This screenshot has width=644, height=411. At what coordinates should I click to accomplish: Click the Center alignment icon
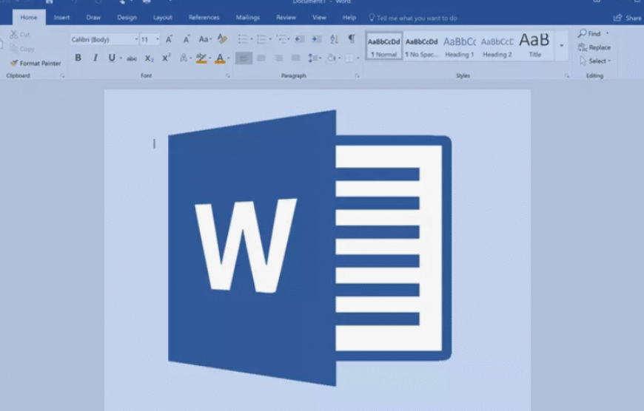click(261, 58)
